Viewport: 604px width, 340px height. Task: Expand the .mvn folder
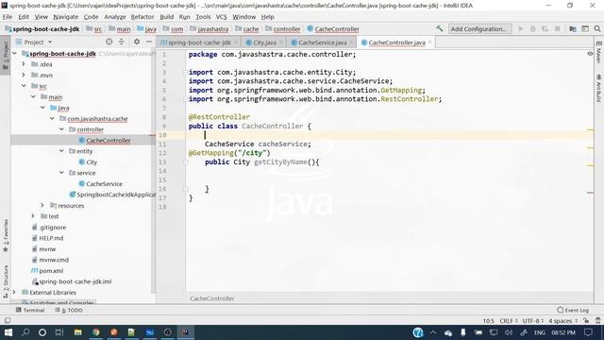(x=24, y=75)
